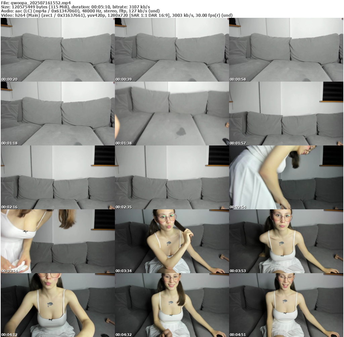Click the thumbnail stamped 00:02:16
The image size is (344, 337).
pyautogui.click(x=58, y=177)
